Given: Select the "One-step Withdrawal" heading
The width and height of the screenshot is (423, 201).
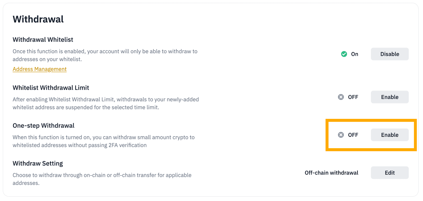Looking at the screenshot, I should tap(43, 125).
